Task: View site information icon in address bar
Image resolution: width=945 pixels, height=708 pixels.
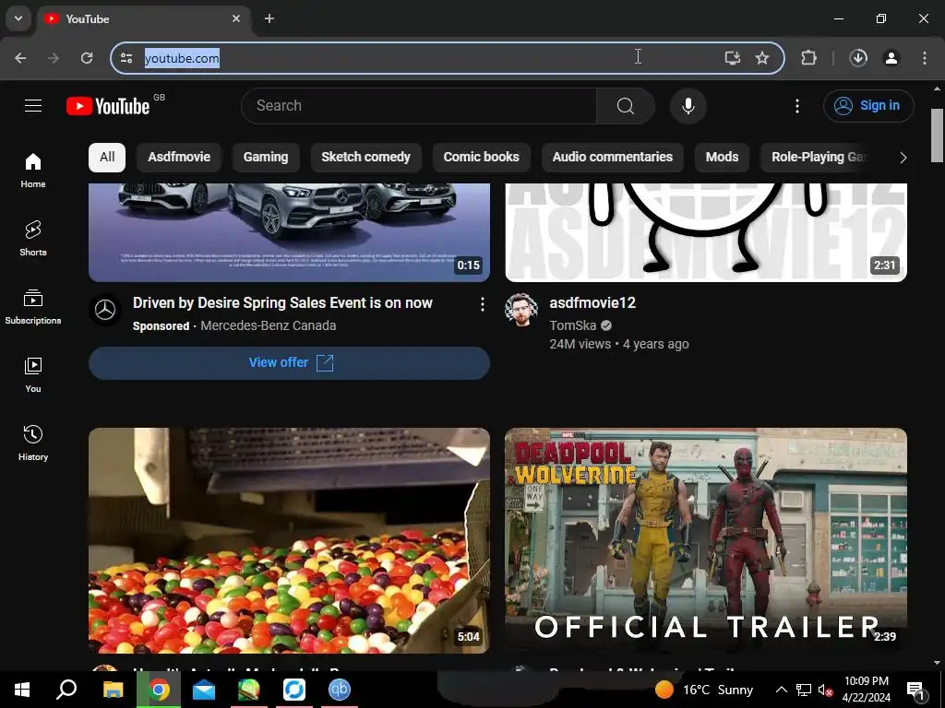Action: 126,58
